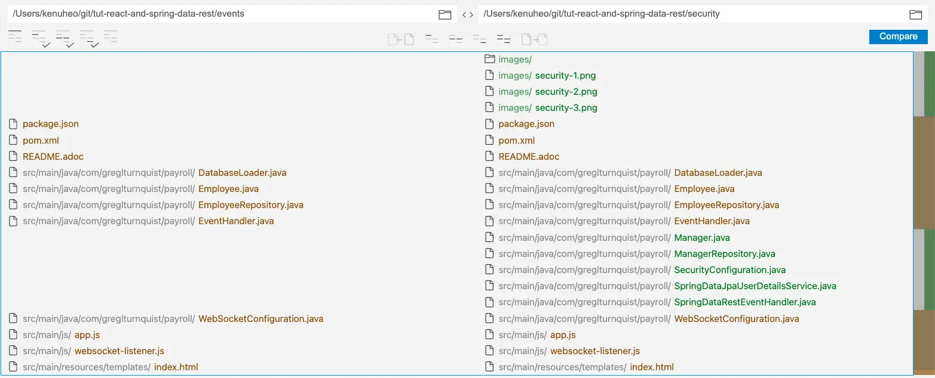Click the file icon next to Manager.java
Viewport: 935px width, 378px height.
490,237
